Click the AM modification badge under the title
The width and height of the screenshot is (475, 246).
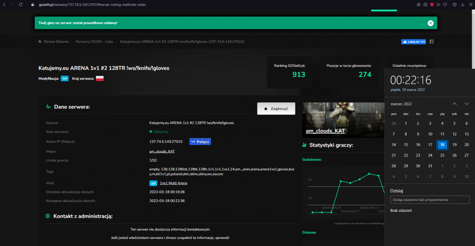[x=65, y=79]
